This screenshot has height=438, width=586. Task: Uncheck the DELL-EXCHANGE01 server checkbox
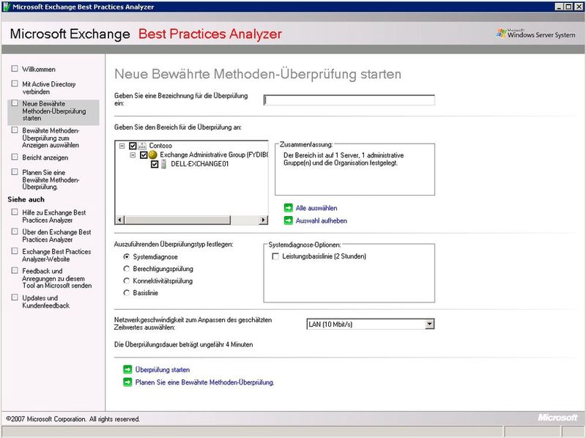(155, 163)
